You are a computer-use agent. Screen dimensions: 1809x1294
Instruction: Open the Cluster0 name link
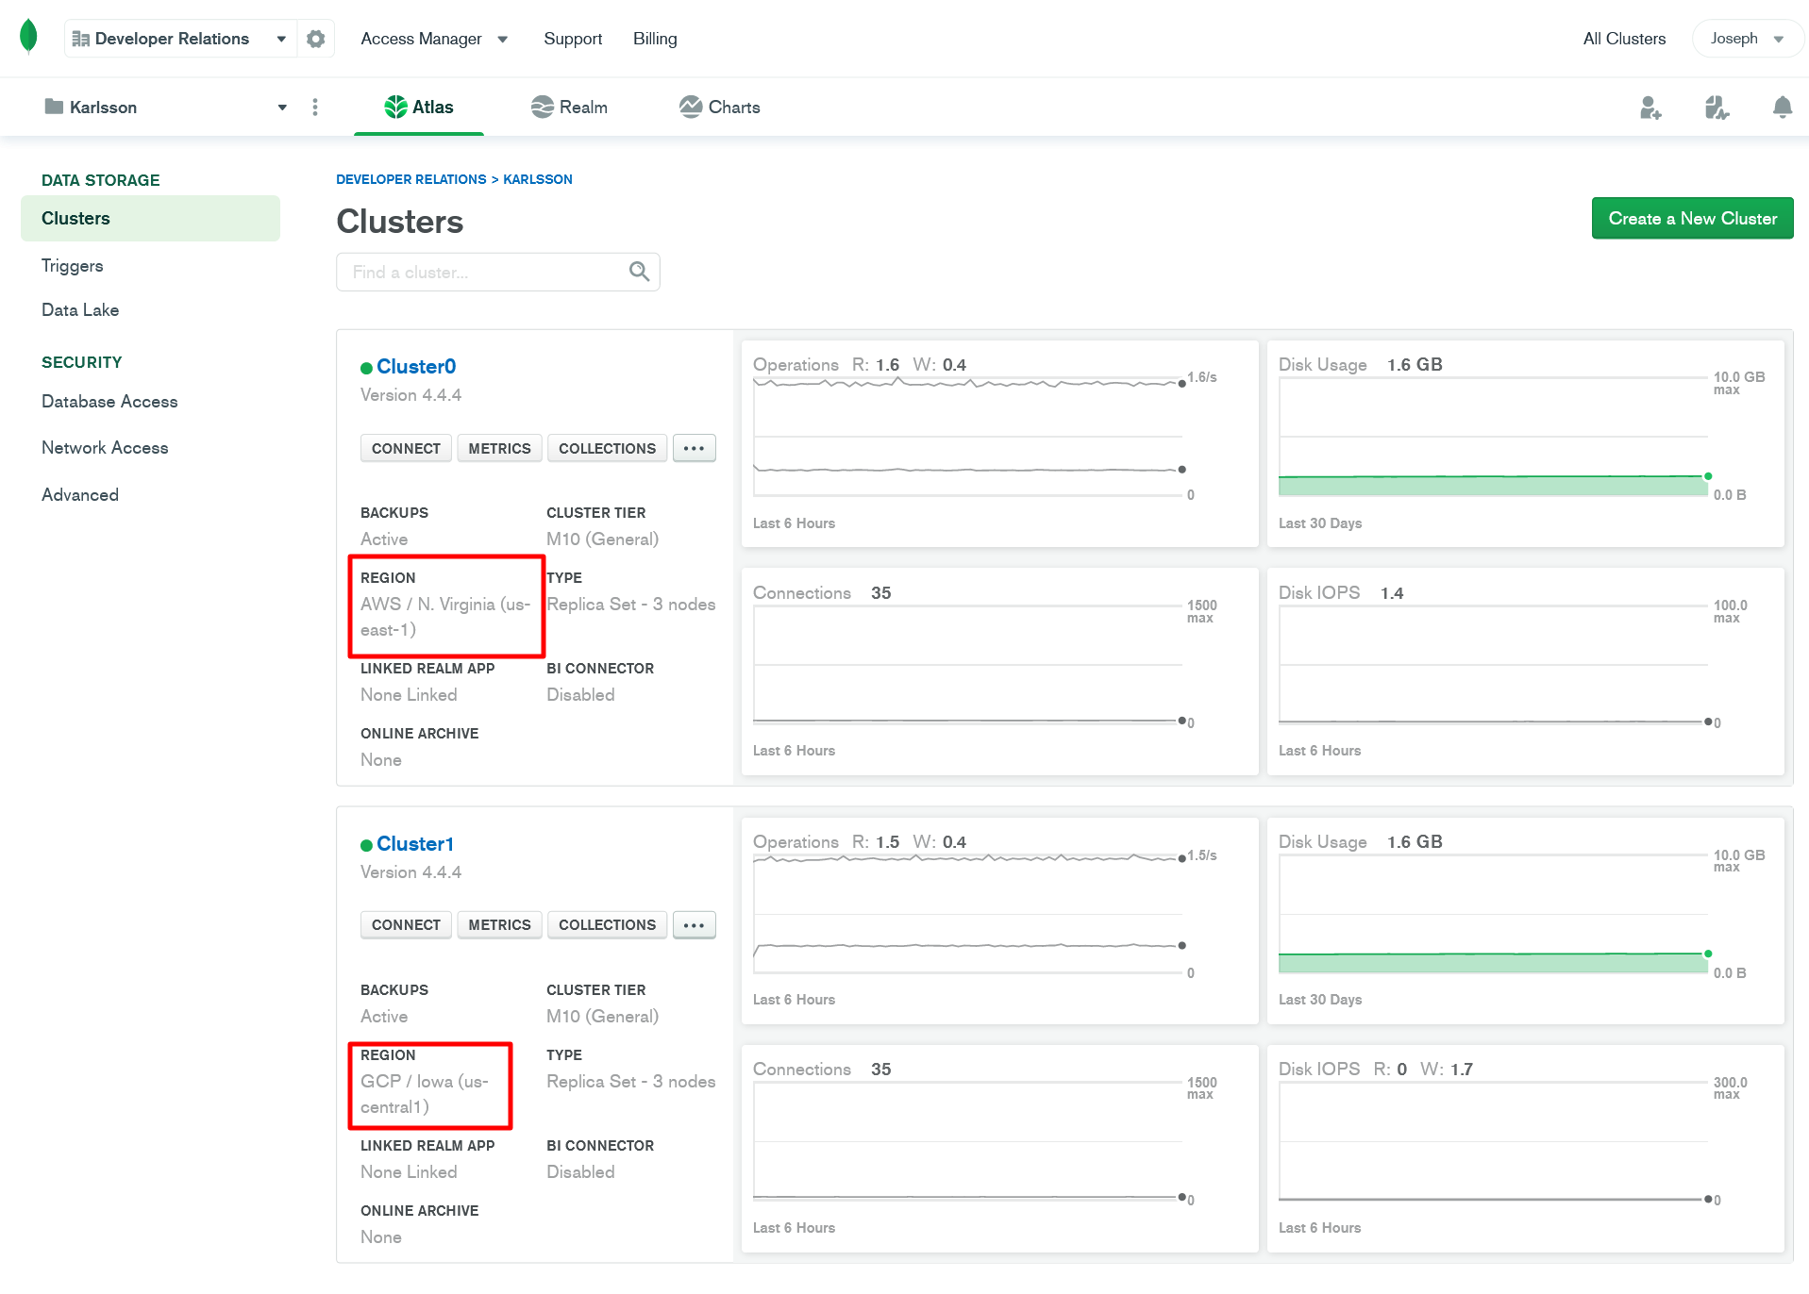point(416,367)
